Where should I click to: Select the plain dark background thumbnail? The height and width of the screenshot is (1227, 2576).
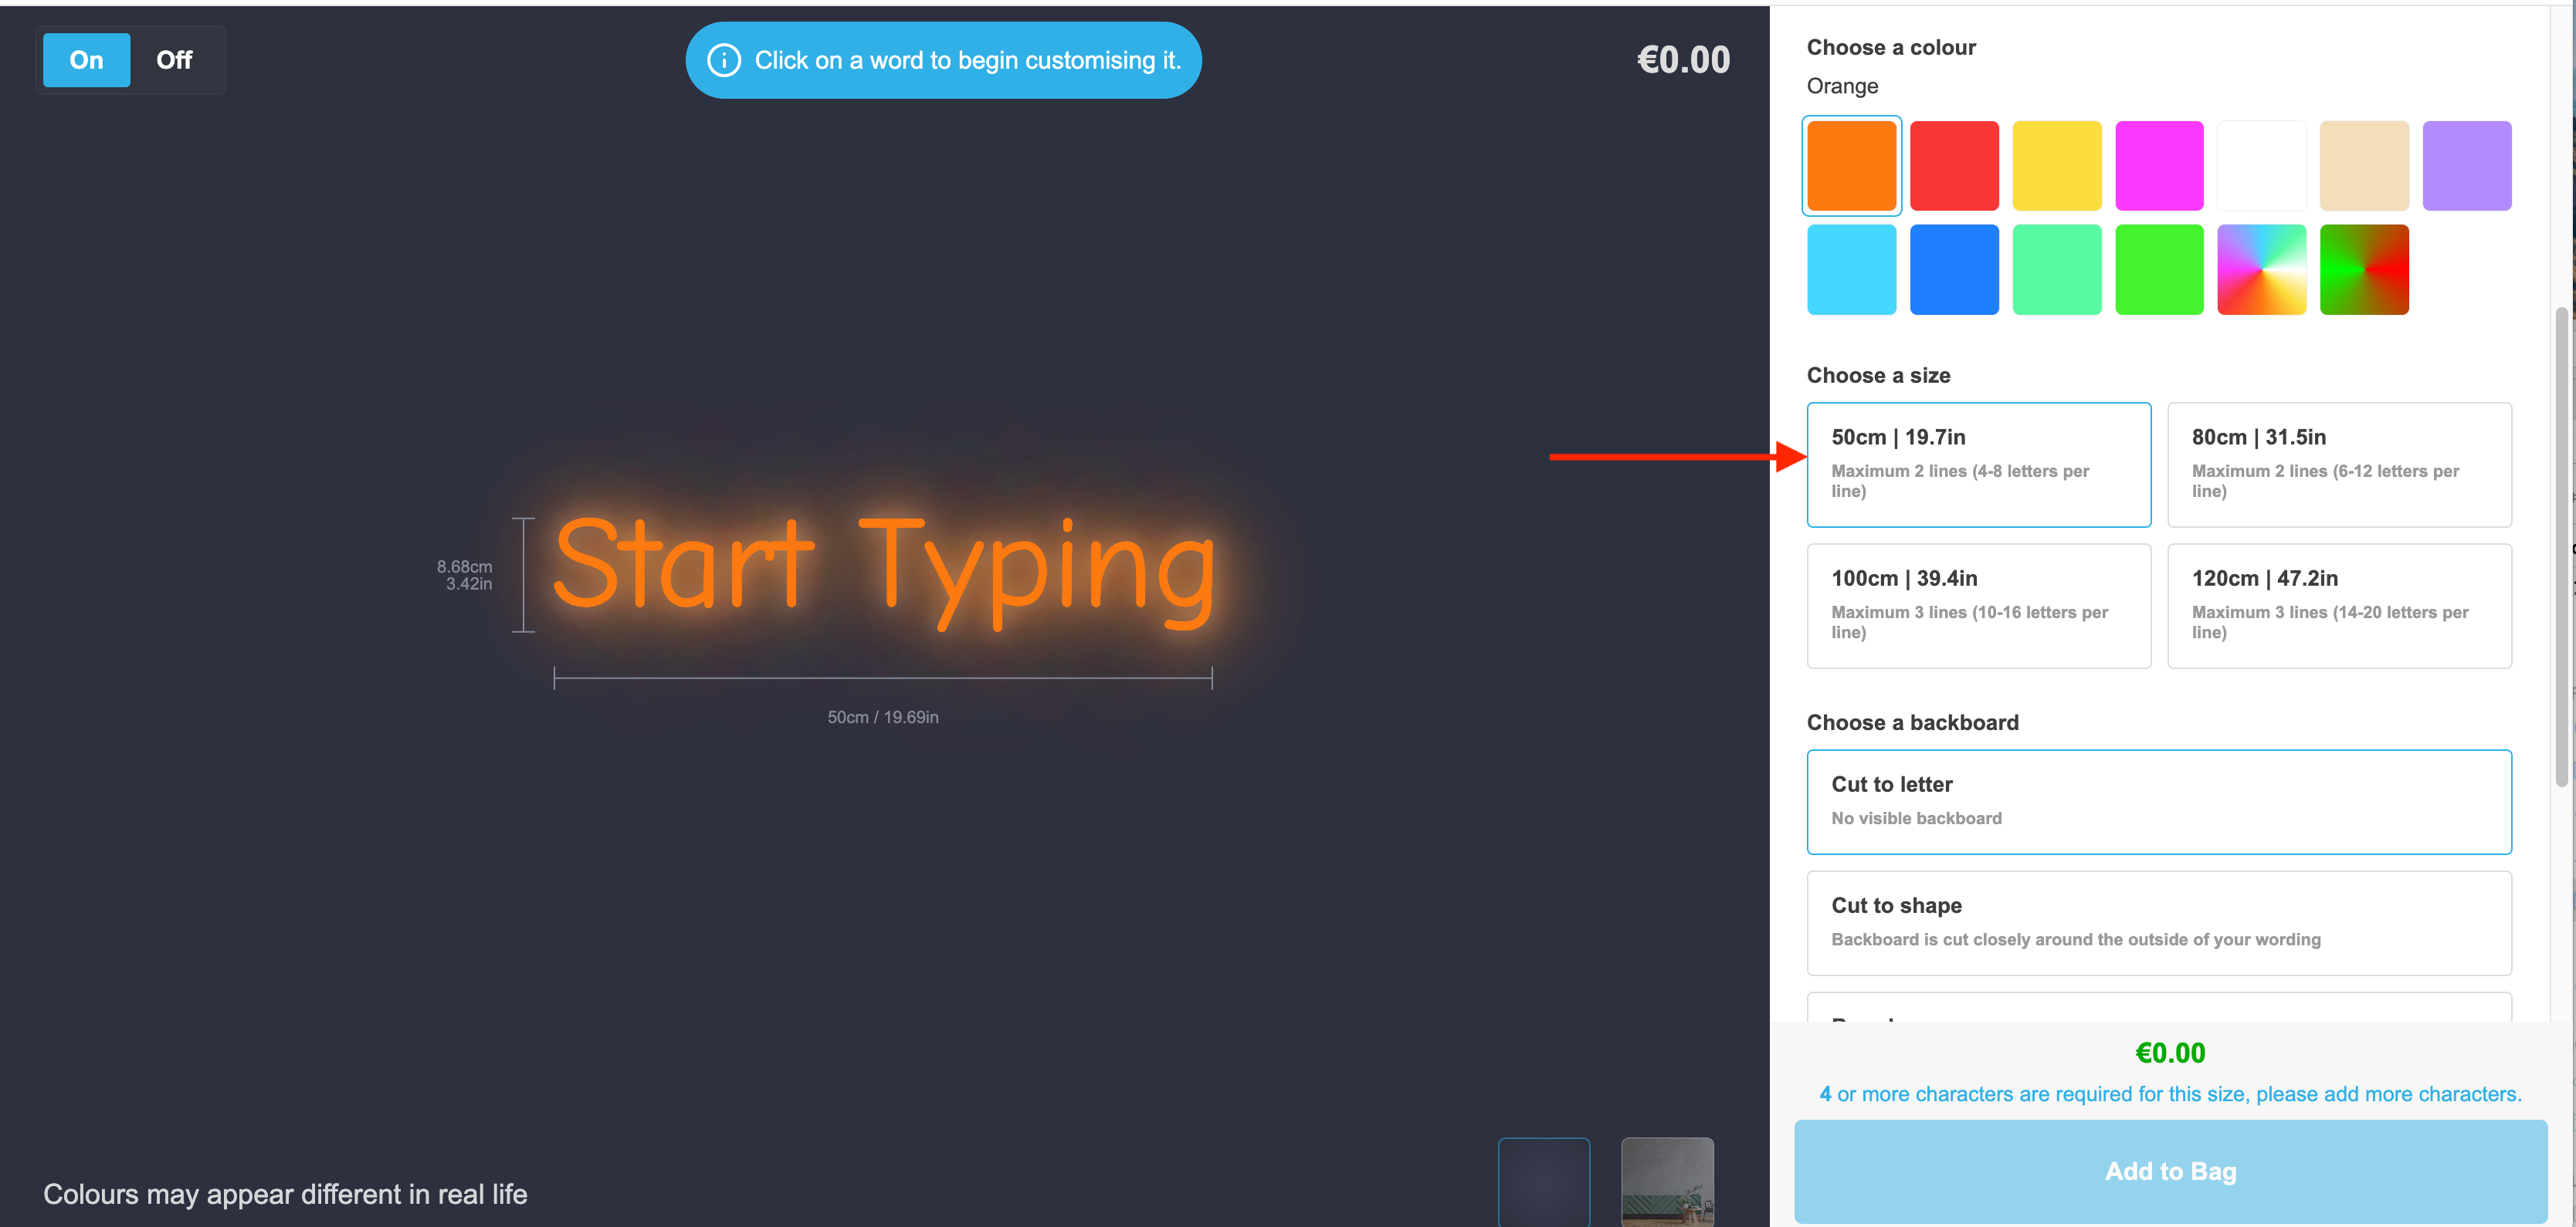click(x=1543, y=1181)
